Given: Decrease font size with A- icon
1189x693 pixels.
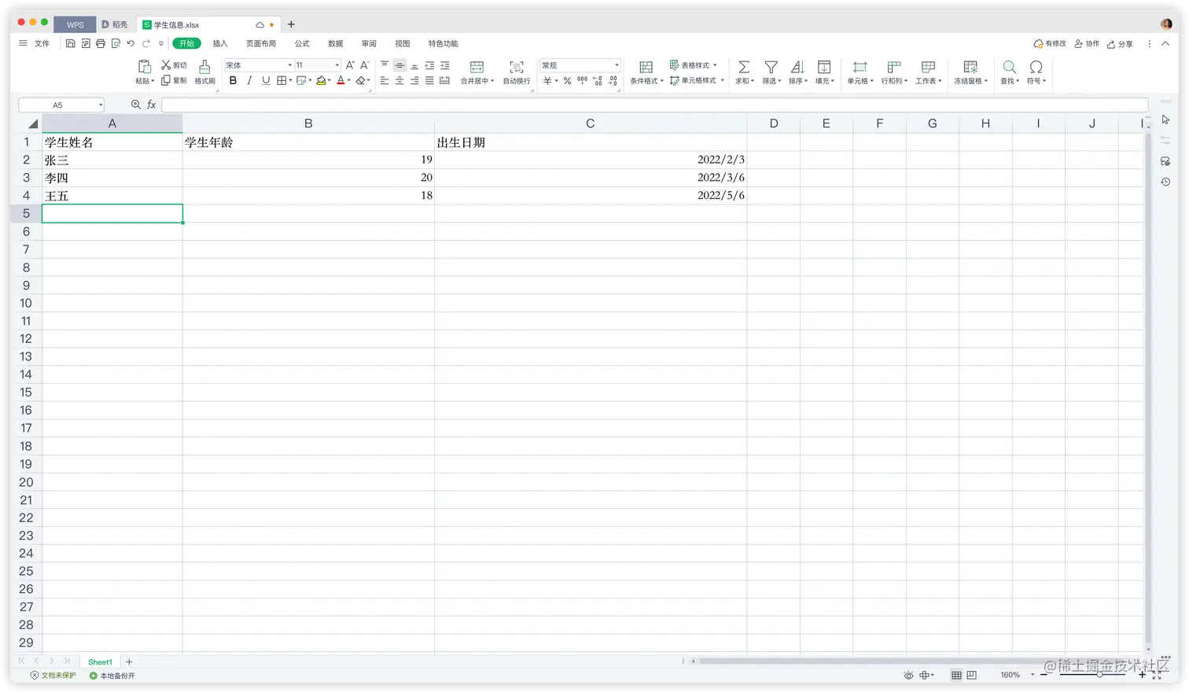Looking at the screenshot, I should point(364,65).
